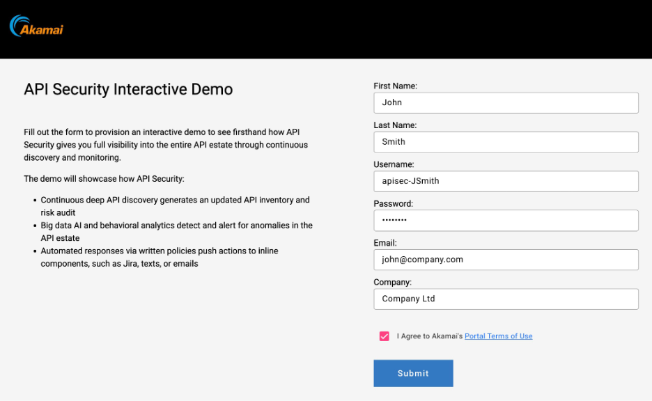
Task: Select the Email input field
Action: (506, 260)
